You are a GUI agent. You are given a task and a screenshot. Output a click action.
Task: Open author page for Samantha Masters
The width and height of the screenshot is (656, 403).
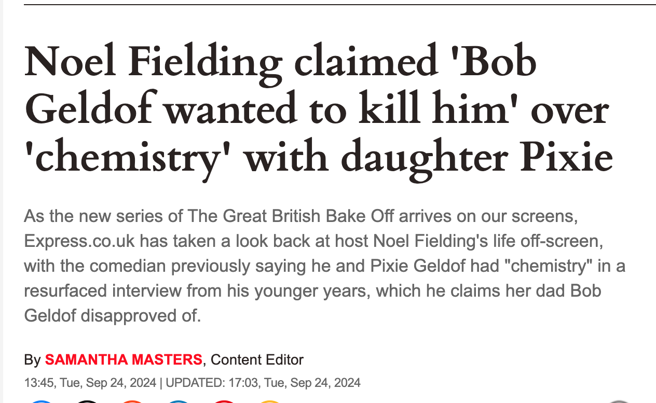pos(124,359)
